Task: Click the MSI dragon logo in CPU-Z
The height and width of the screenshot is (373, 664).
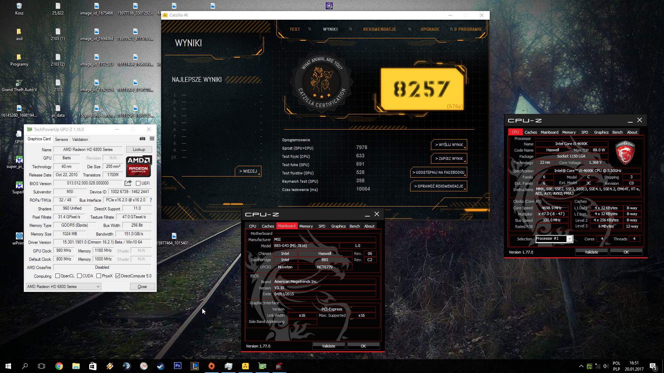Action: pos(625,153)
